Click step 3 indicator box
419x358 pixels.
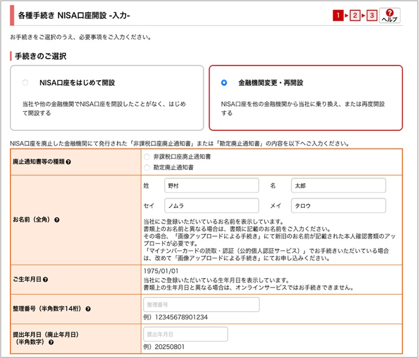tap(372, 15)
